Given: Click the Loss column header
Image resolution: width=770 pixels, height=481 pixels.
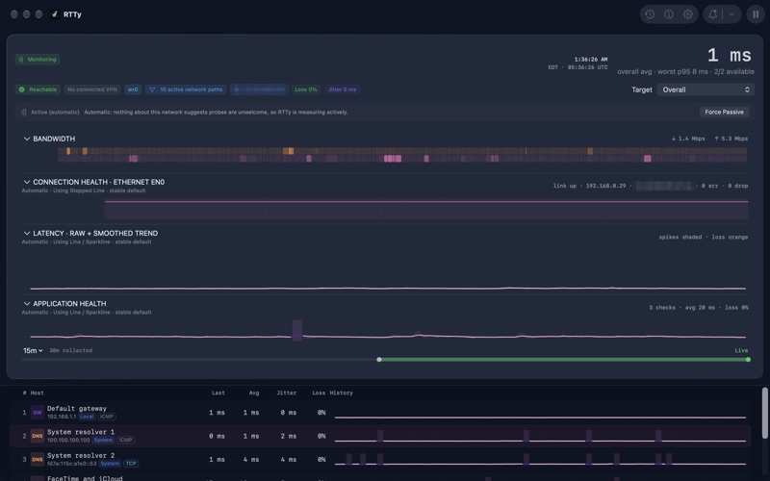Looking at the screenshot, I should (x=319, y=392).
